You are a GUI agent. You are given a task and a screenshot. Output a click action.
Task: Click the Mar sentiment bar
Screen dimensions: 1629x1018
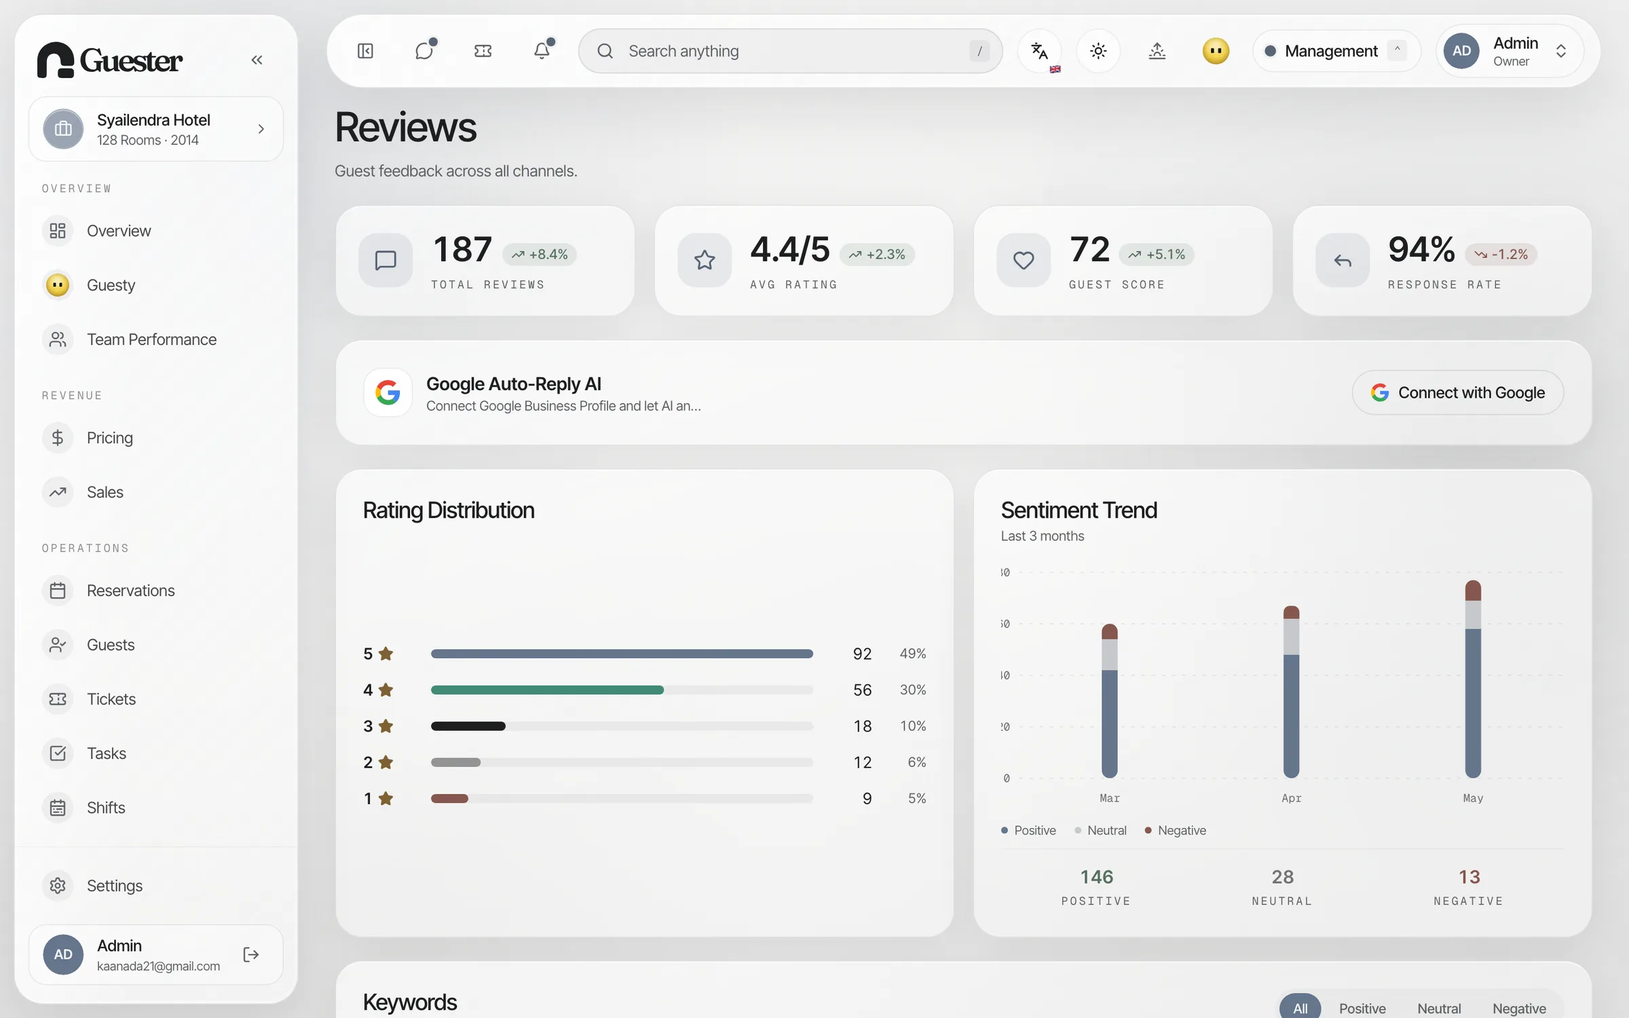click(x=1109, y=700)
